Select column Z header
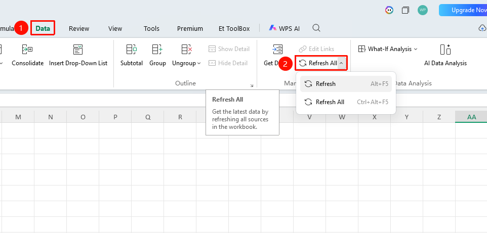The height and width of the screenshot is (233, 487). (439, 117)
